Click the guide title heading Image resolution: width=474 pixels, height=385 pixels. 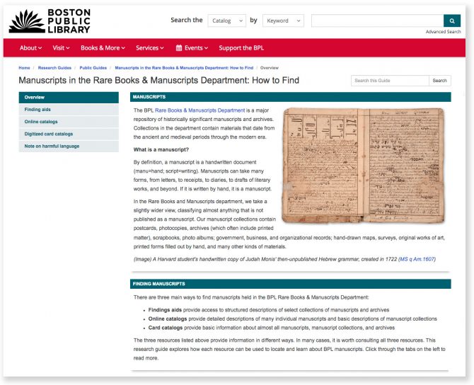coord(159,80)
